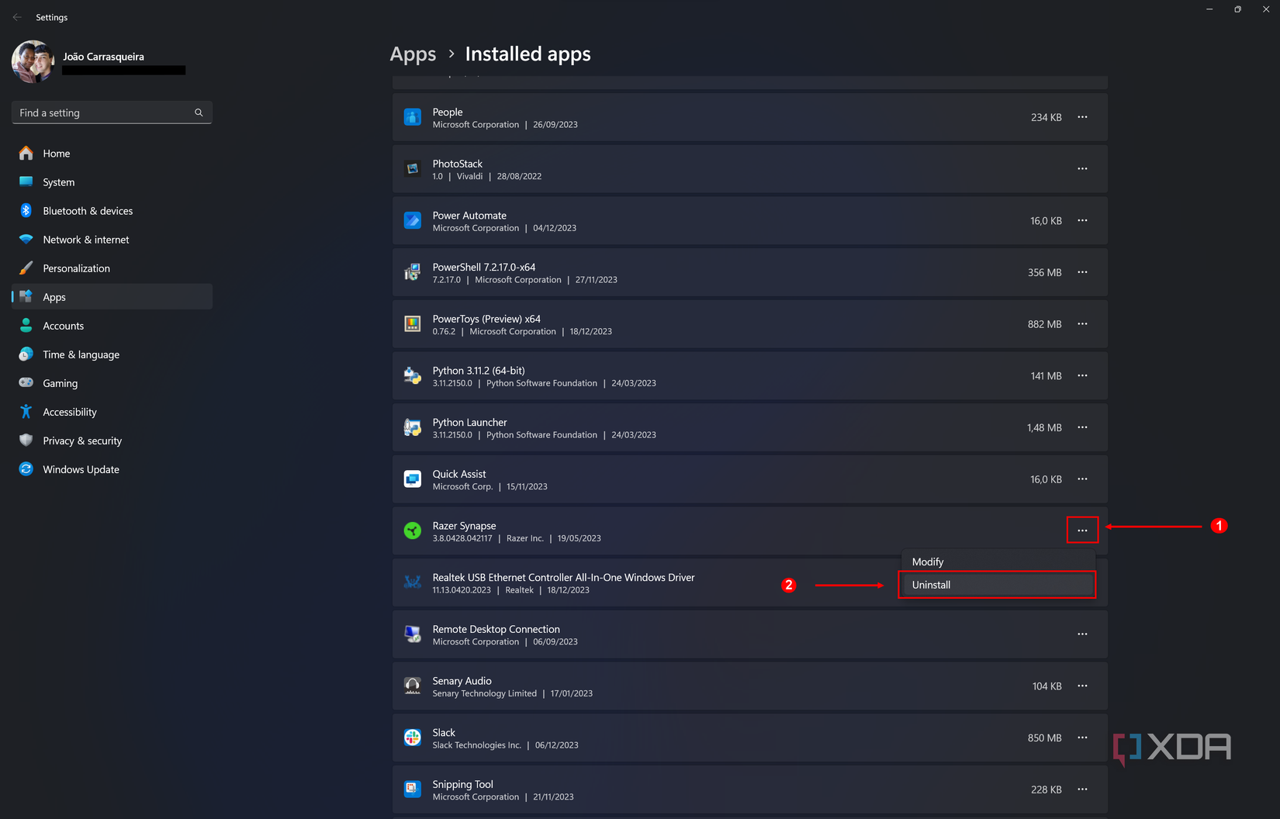Click the Senary Audio headphone icon
Image resolution: width=1280 pixels, height=819 pixels.
tap(413, 686)
